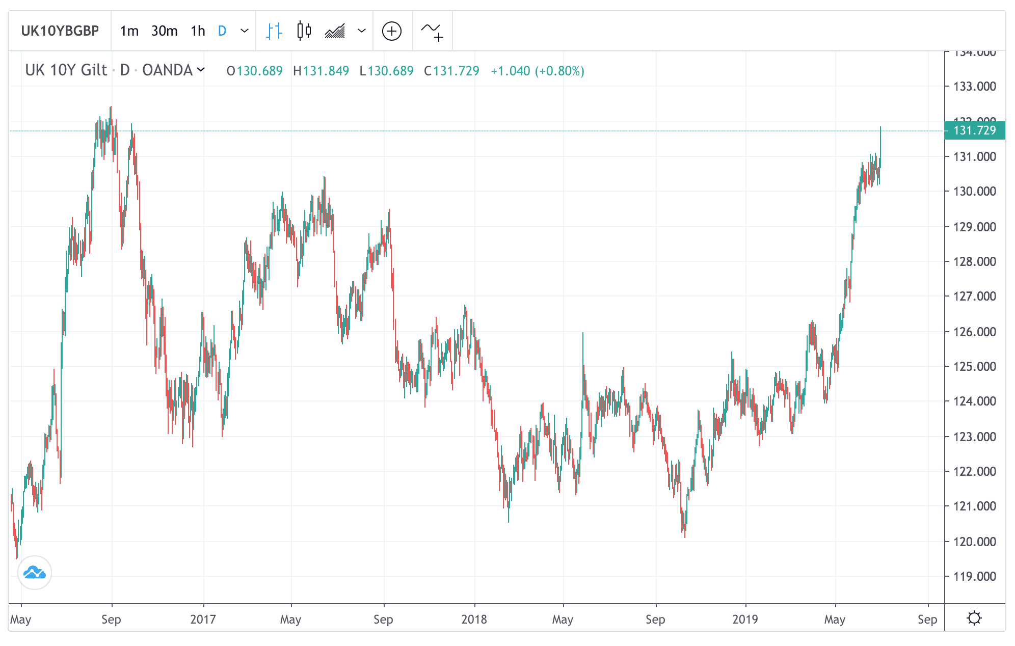This screenshot has height=646, width=1015.
Task: Click the high value H131.849
Action: pos(321,71)
